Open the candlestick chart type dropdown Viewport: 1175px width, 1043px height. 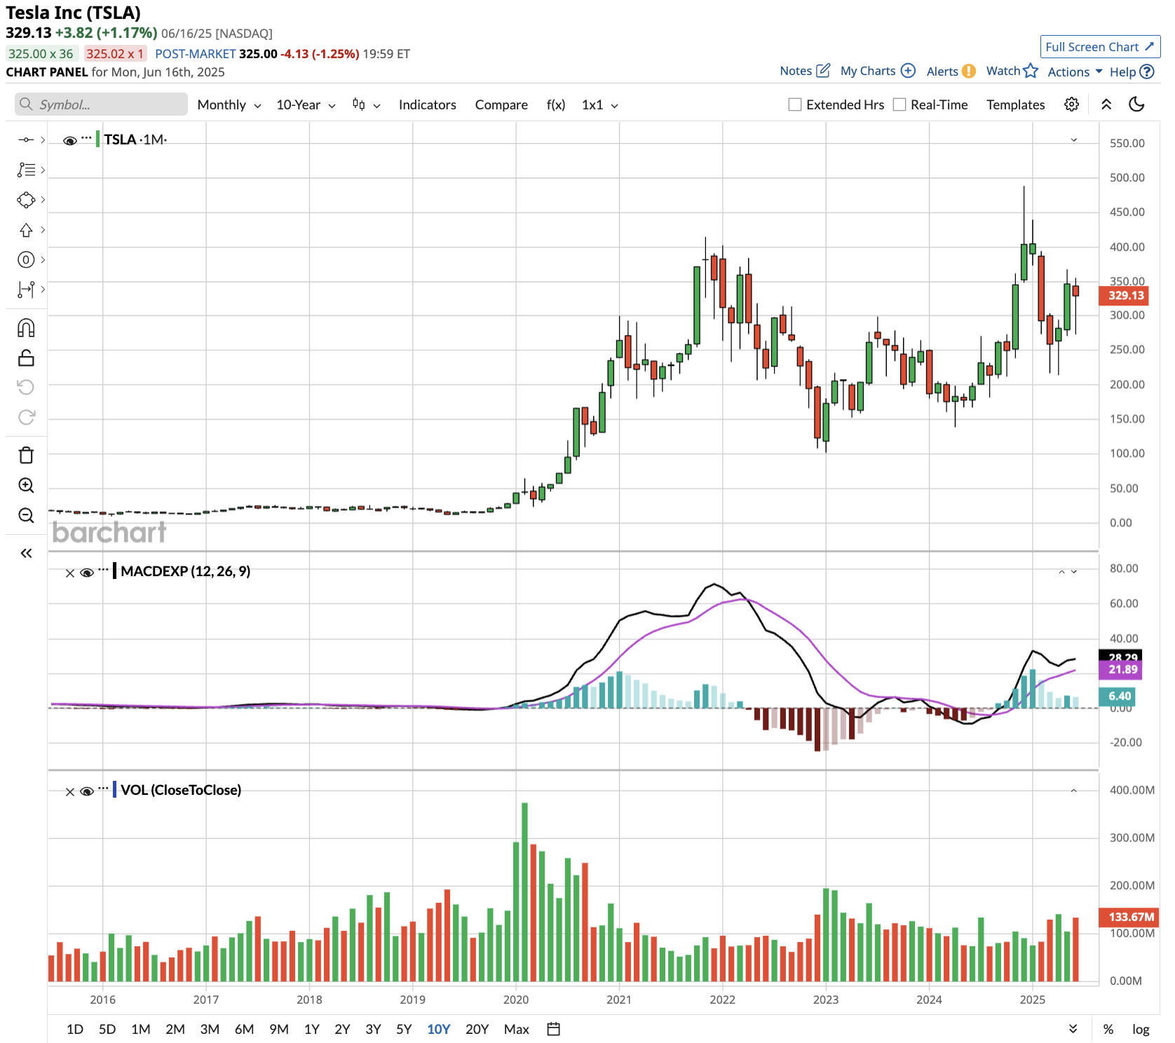[366, 104]
